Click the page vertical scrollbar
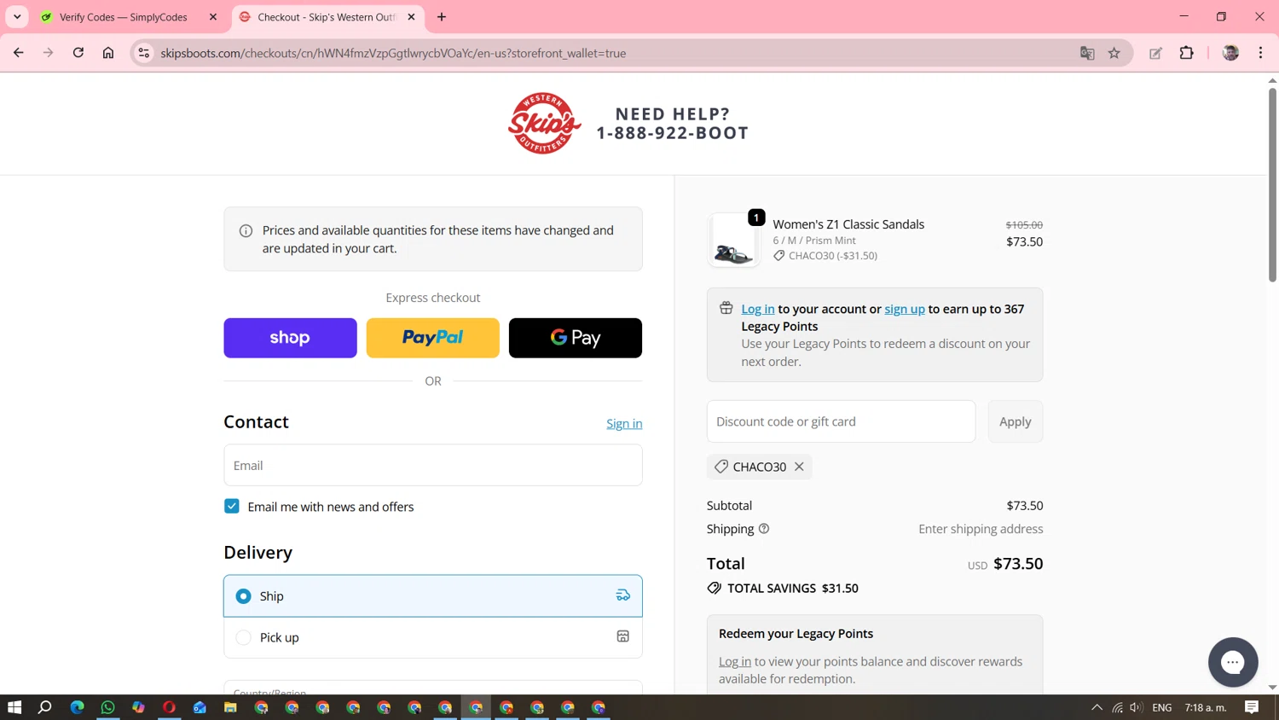 pos(1272,184)
